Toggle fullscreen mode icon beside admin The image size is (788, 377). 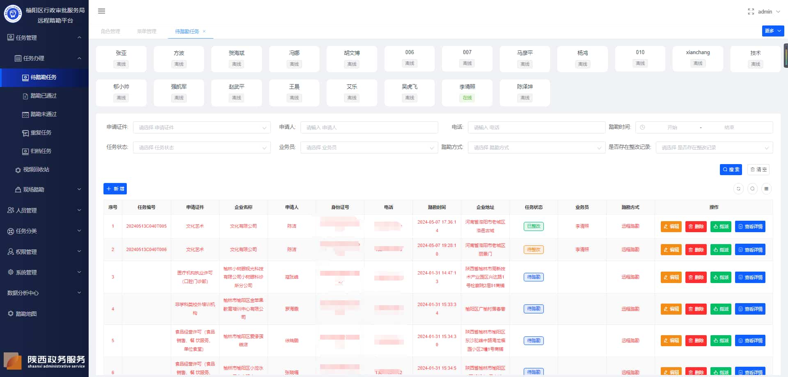pos(751,11)
